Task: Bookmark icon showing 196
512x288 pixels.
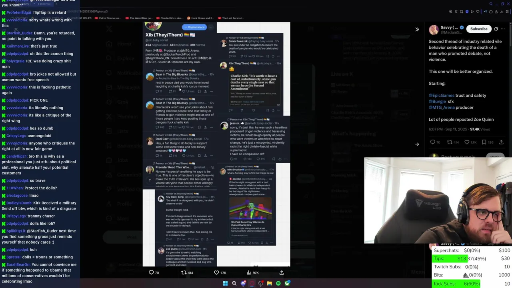Action: pyautogui.click(x=484, y=142)
